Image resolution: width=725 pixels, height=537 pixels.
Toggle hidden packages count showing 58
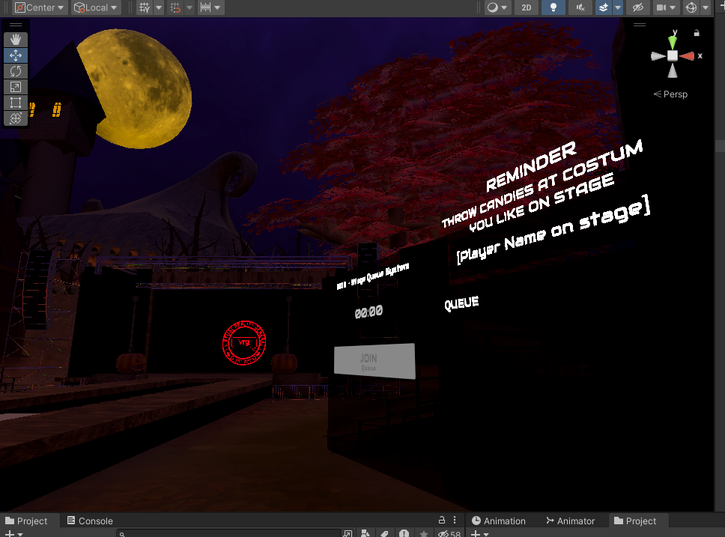click(x=449, y=533)
